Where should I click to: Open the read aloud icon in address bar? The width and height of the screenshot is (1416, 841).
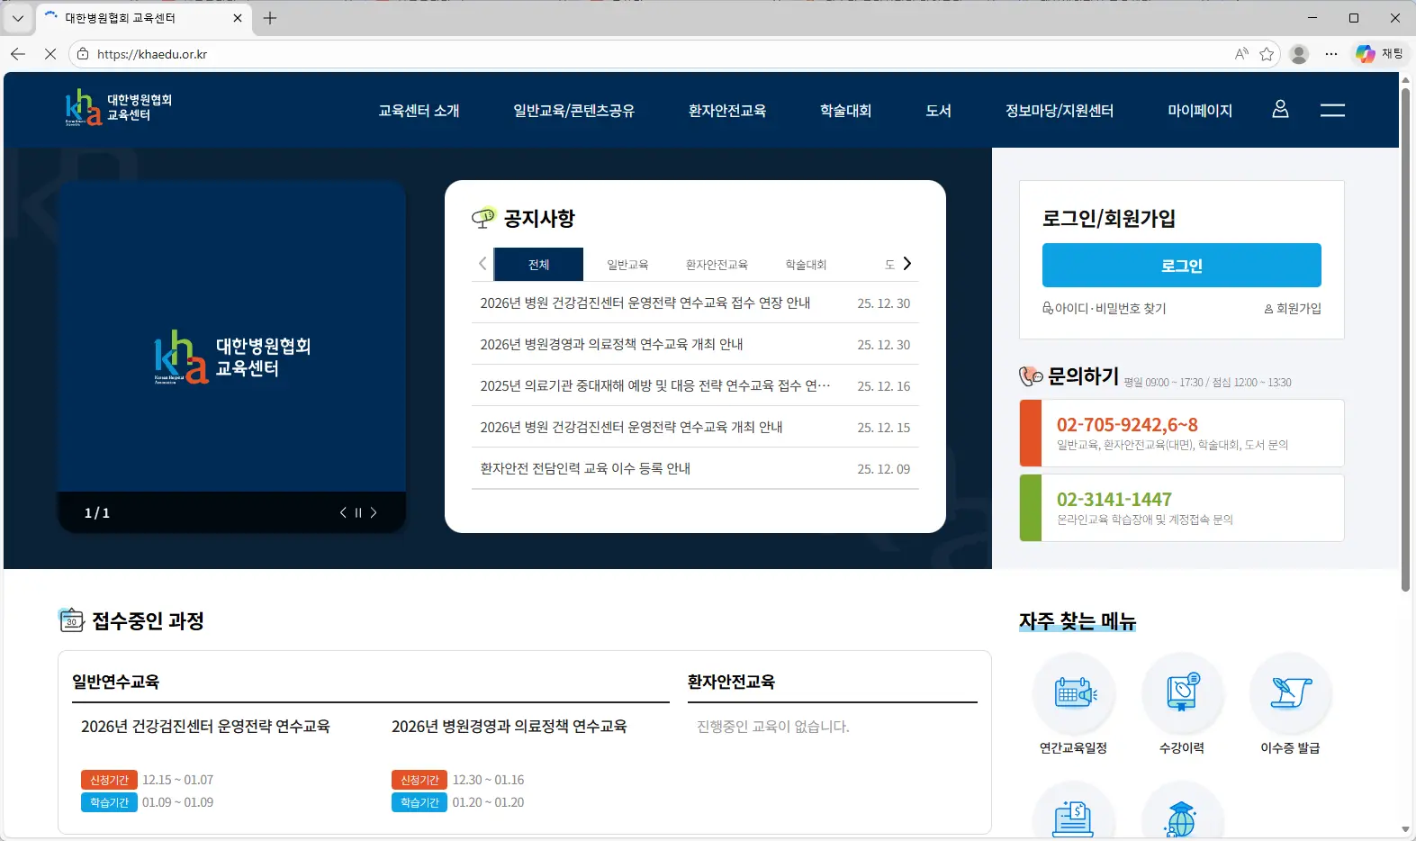(1241, 54)
